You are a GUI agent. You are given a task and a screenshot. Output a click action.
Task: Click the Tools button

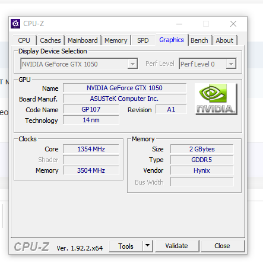(x=126, y=246)
